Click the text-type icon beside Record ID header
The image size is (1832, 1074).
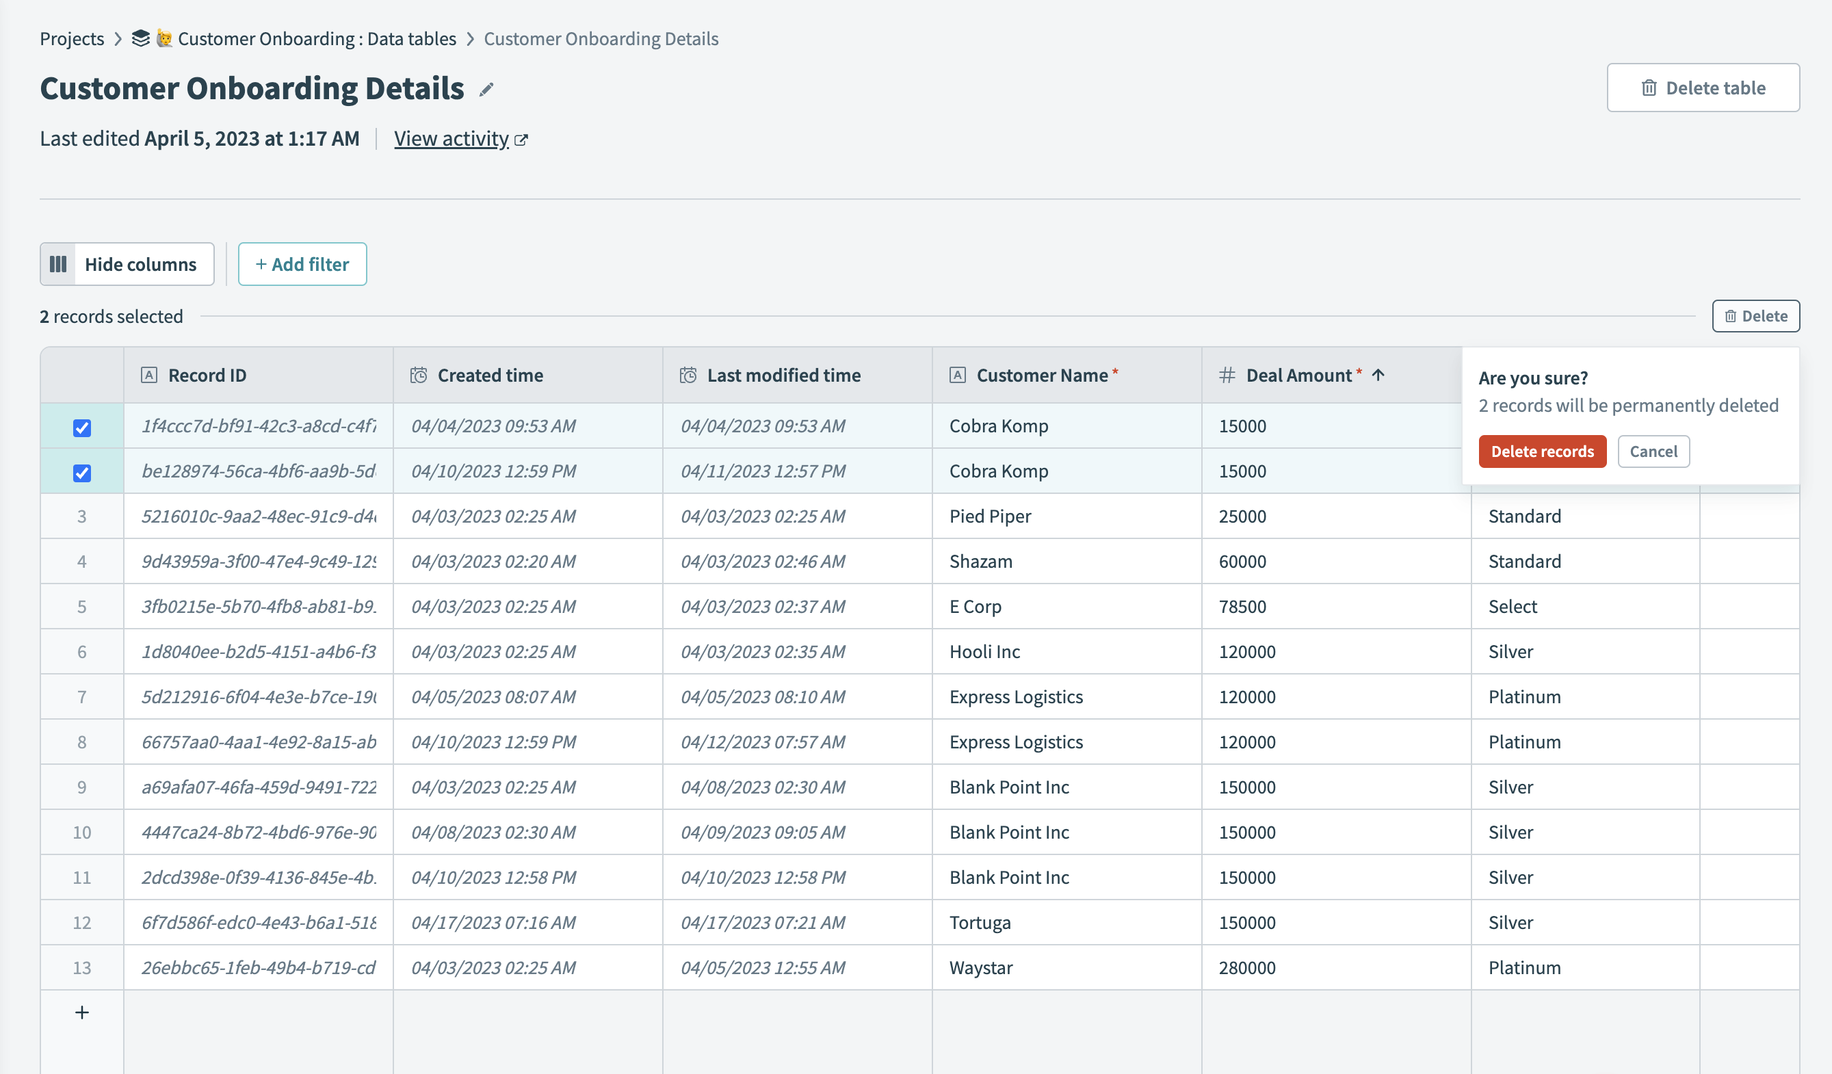click(x=149, y=375)
